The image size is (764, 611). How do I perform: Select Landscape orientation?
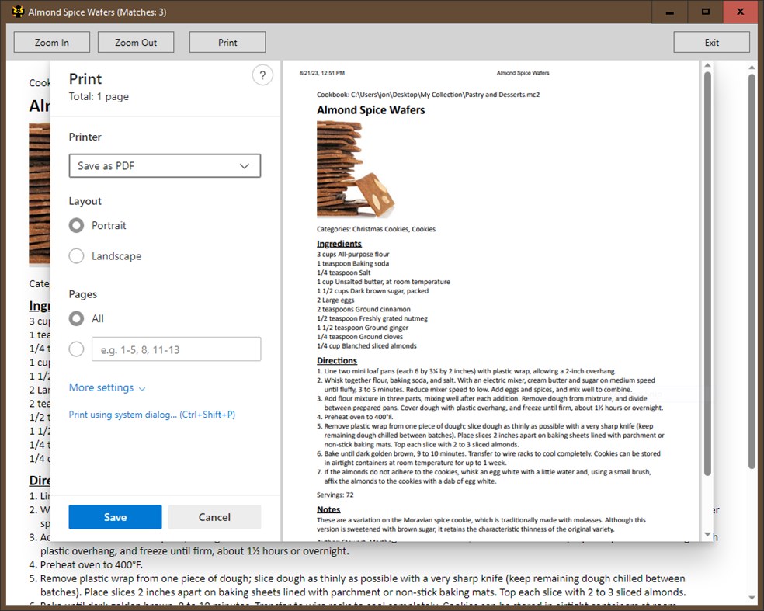point(76,256)
